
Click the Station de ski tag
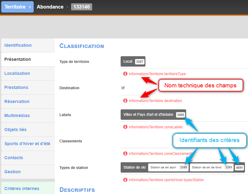134,167
